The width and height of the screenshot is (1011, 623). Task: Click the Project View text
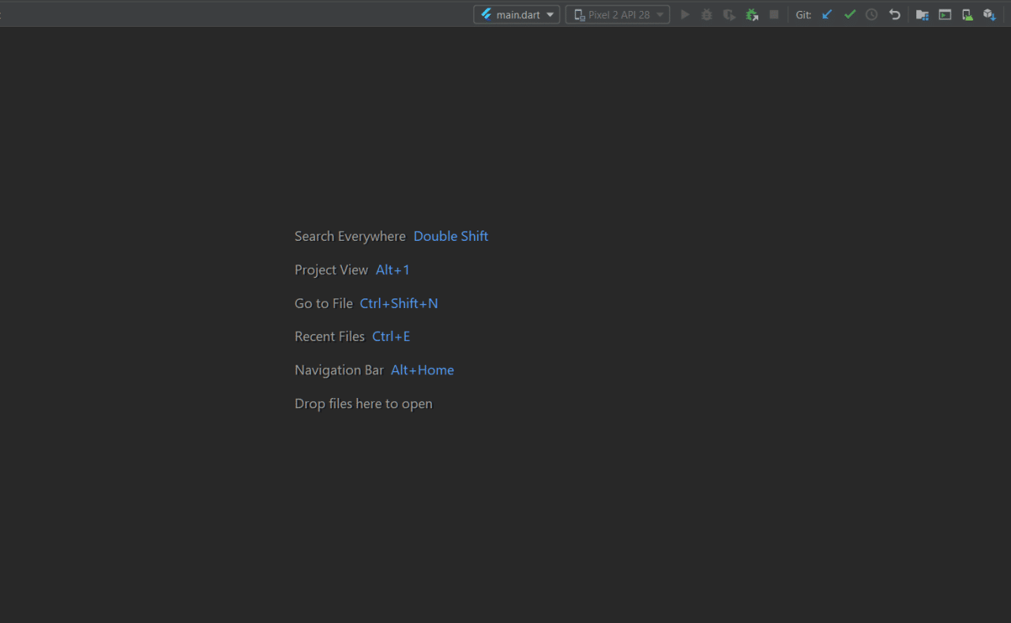(331, 269)
